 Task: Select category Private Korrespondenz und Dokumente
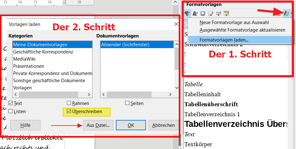pyautogui.click(x=52, y=73)
